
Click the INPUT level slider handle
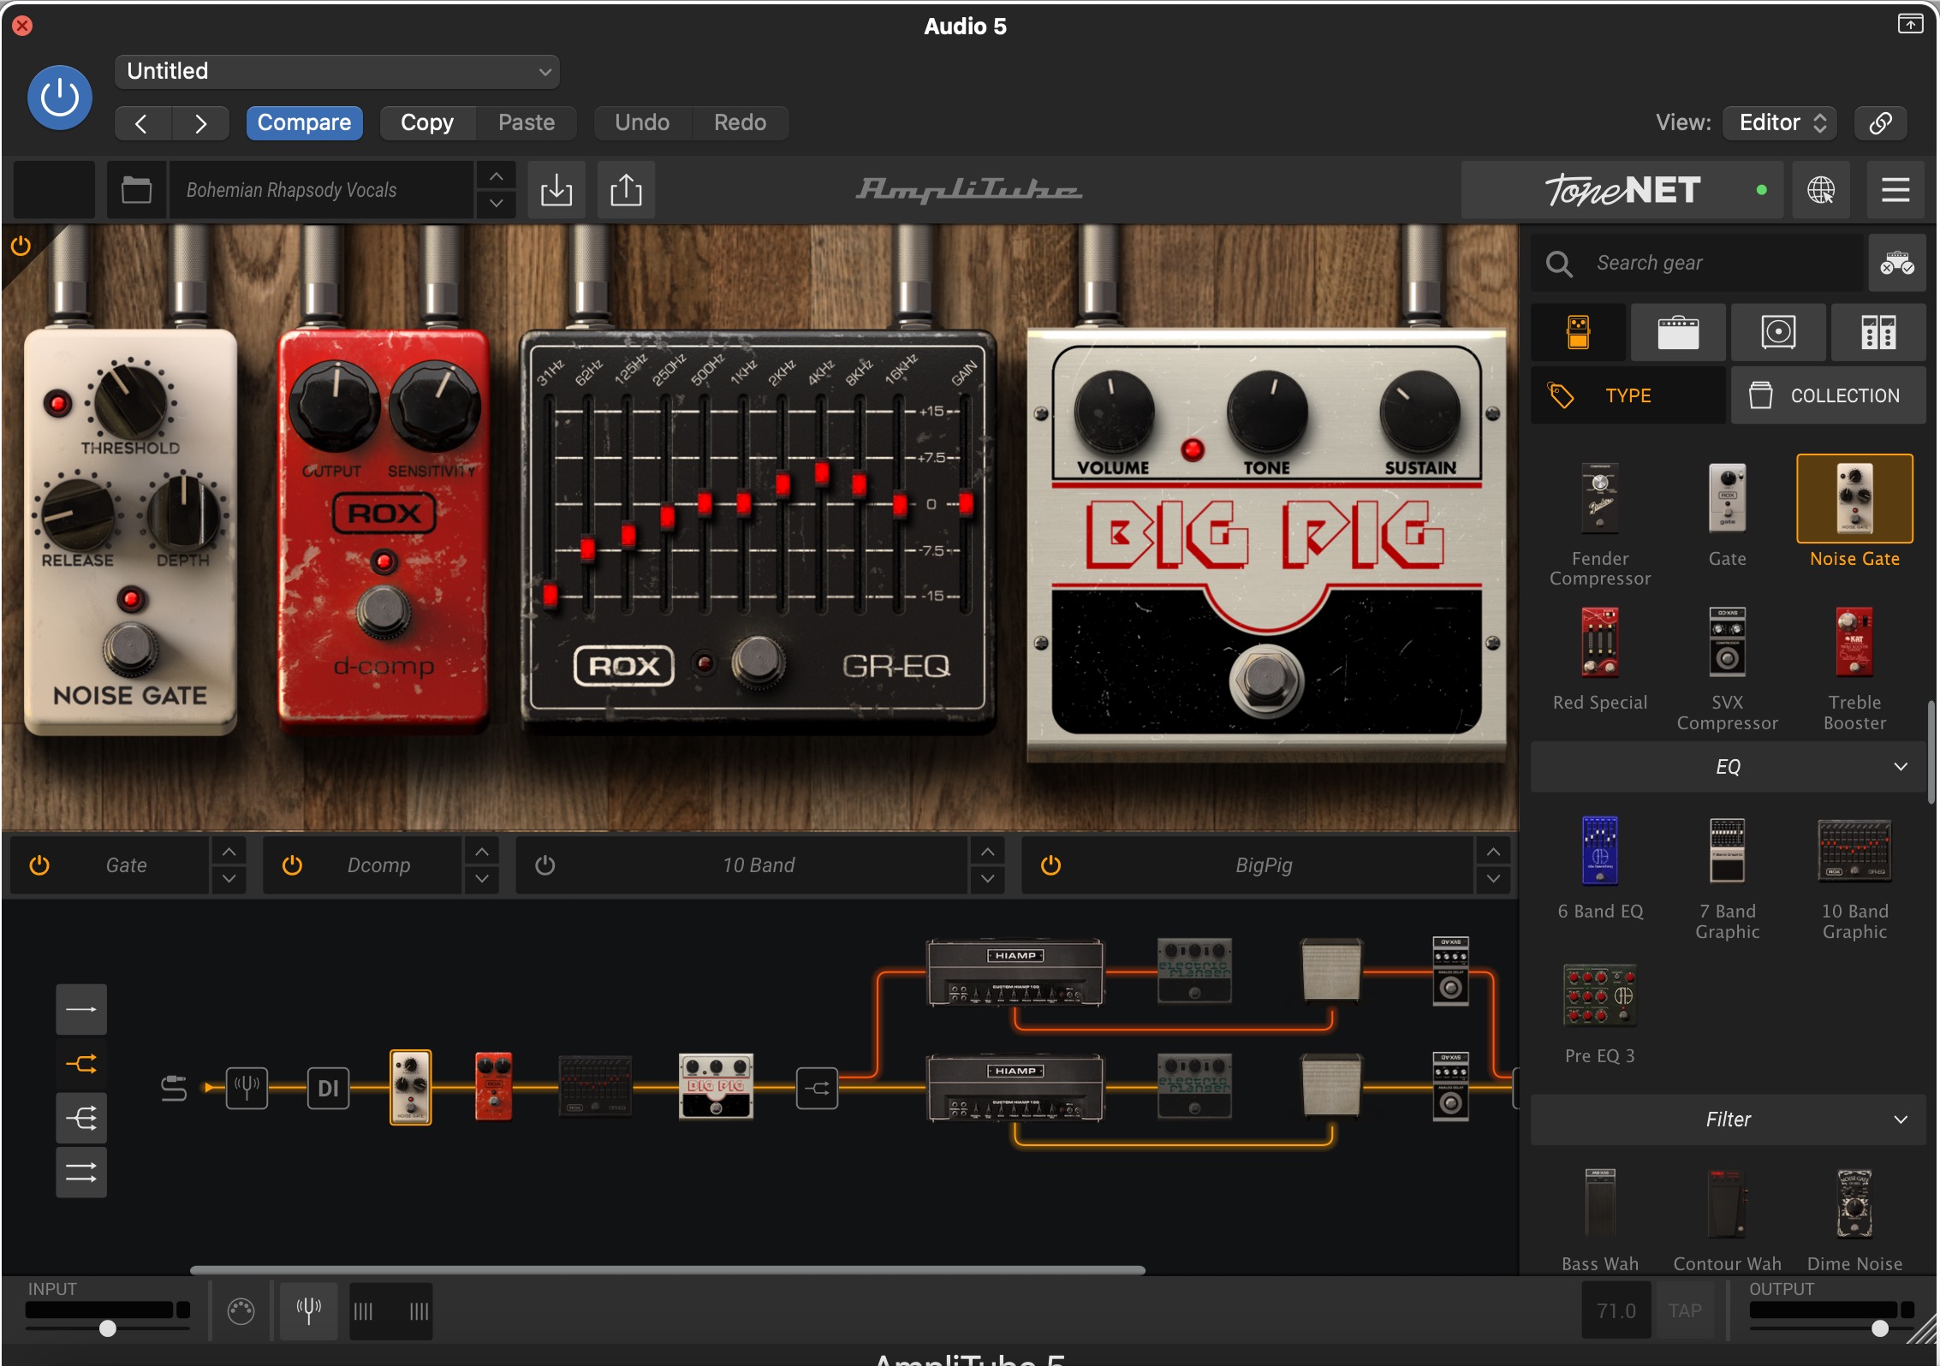[108, 1328]
